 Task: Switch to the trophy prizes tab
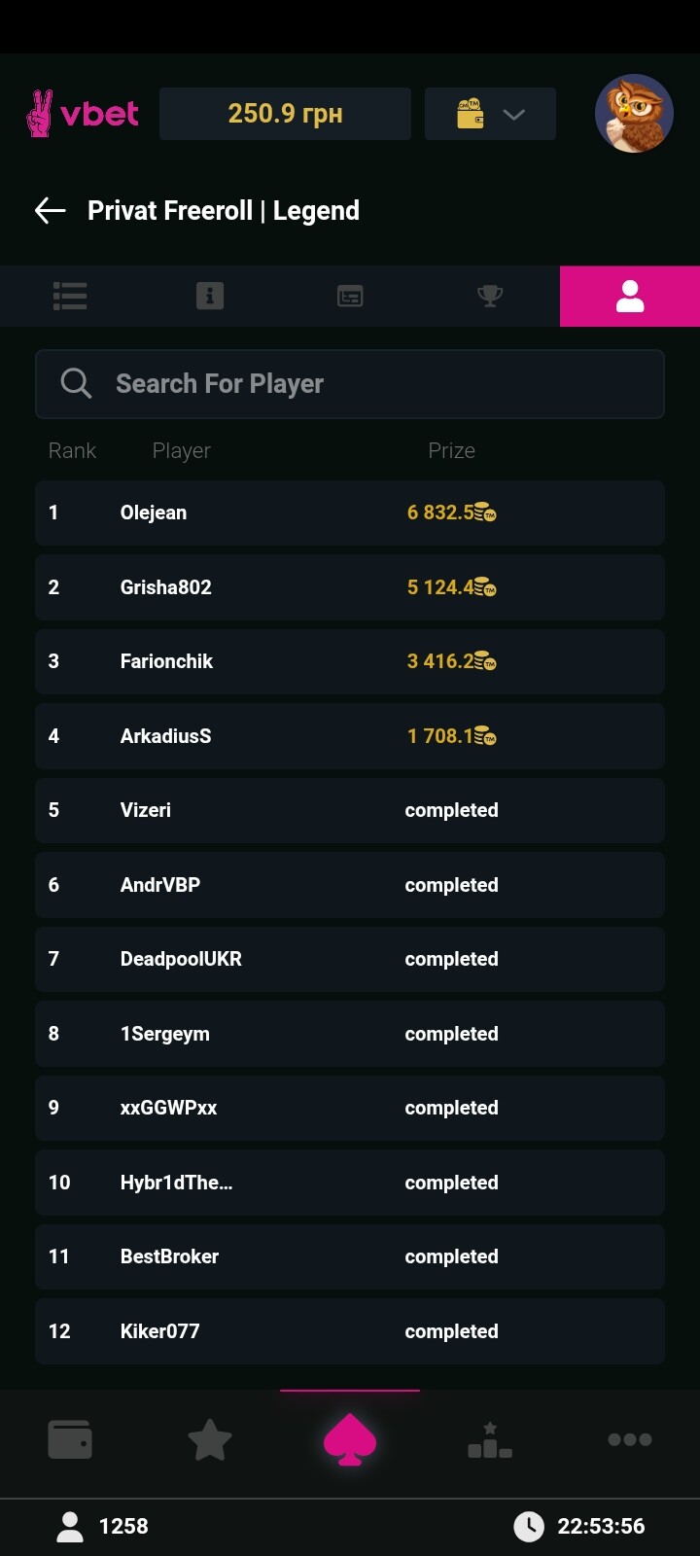pos(490,296)
